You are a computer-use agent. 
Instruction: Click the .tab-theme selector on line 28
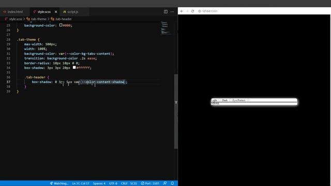point(27,39)
